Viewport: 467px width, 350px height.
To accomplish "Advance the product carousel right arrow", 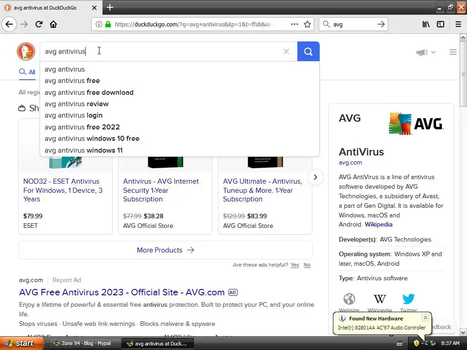I will [315, 177].
